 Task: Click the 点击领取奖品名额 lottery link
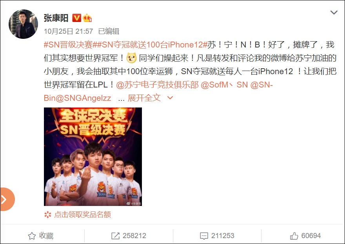(x=82, y=215)
